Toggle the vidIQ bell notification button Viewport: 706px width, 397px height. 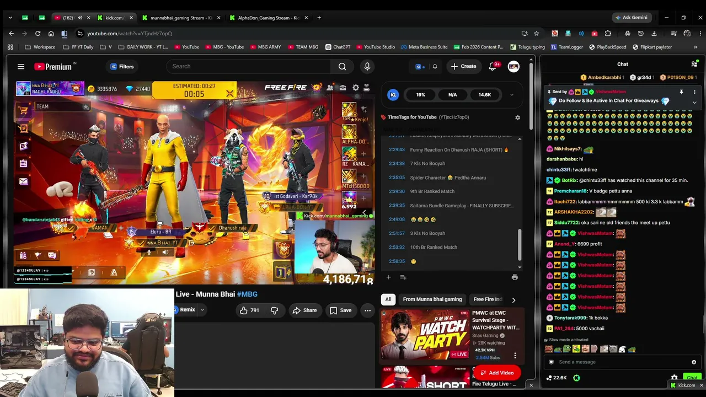pyautogui.click(x=435, y=67)
